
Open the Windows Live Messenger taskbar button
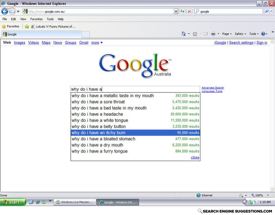(75, 202)
